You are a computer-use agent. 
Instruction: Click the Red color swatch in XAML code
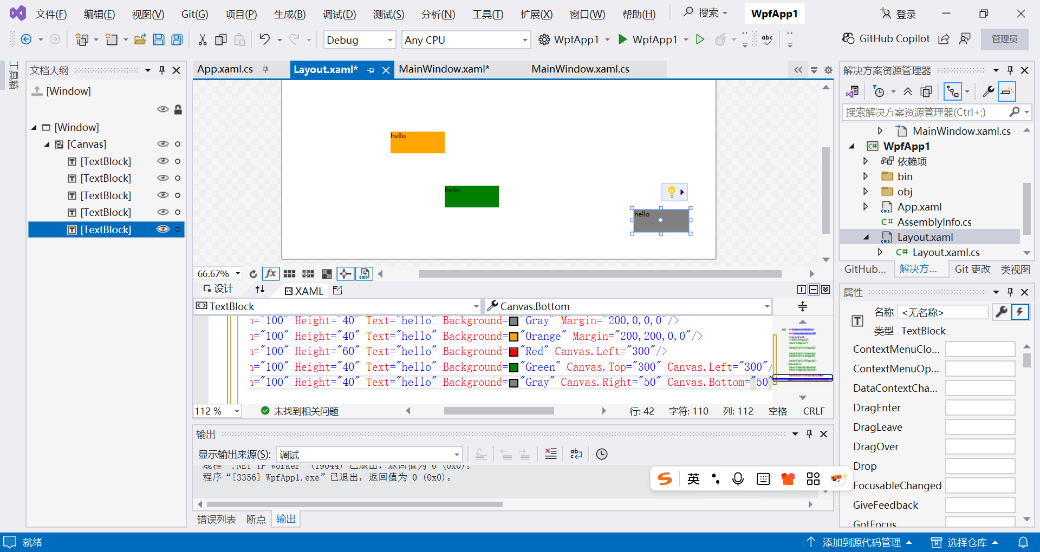(x=514, y=352)
